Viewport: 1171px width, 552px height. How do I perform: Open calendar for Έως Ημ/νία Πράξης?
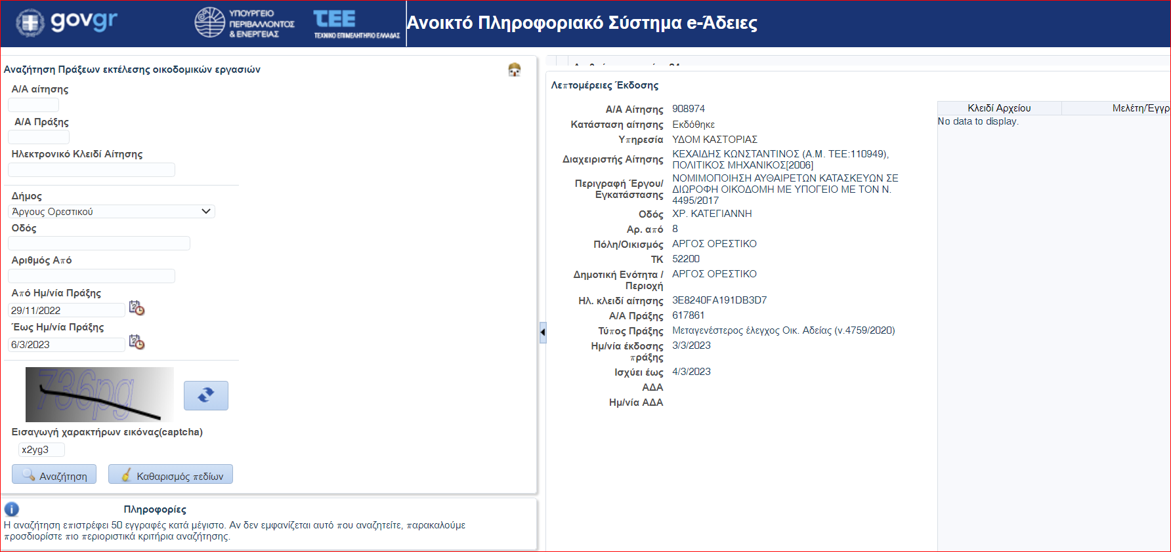pyautogui.click(x=137, y=342)
